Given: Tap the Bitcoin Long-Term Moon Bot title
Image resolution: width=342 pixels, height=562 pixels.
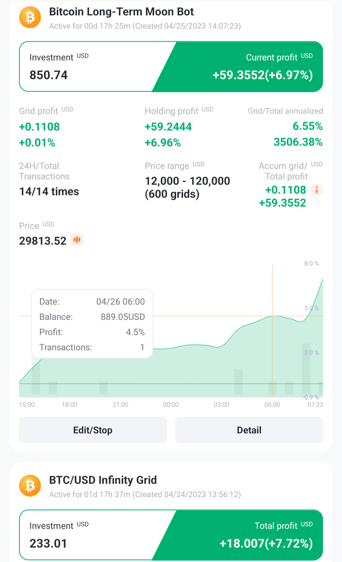Looking at the screenshot, I should coord(121,12).
